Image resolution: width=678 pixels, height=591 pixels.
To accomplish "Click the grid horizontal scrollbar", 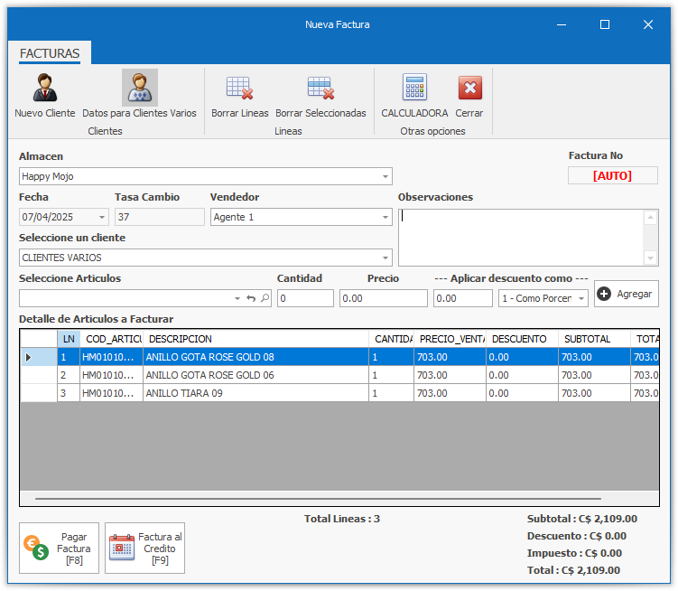I will (x=318, y=498).
